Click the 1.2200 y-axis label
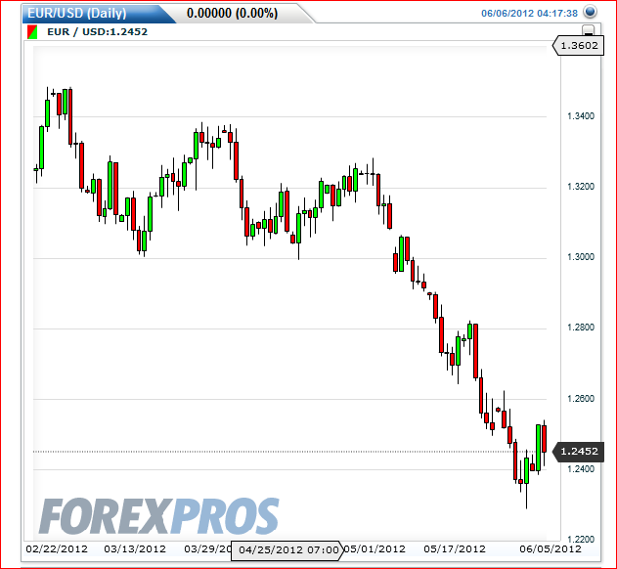 tap(581, 540)
